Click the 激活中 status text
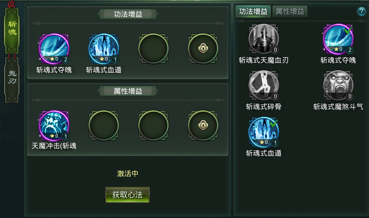This screenshot has width=369, height=218. 128,173
